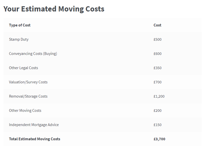Click the £700 valuation amount
206x151 pixels.
[158, 82]
